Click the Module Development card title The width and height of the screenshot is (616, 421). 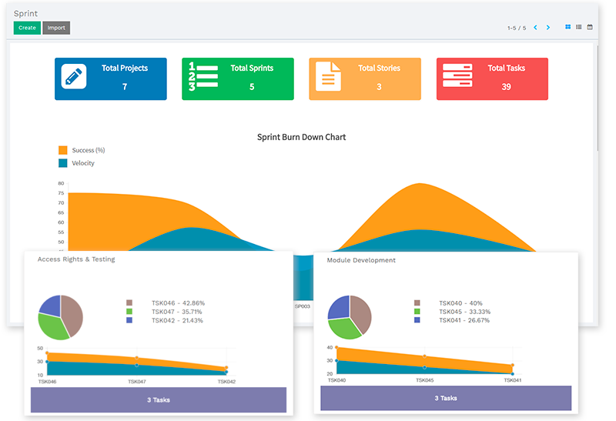(361, 260)
